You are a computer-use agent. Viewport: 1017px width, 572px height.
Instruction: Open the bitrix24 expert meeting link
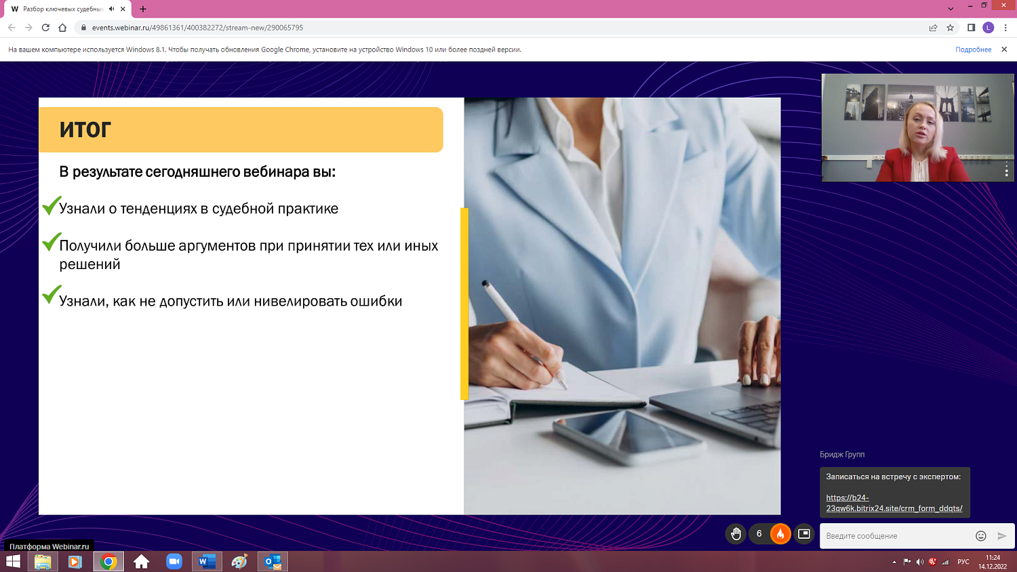tap(894, 503)
